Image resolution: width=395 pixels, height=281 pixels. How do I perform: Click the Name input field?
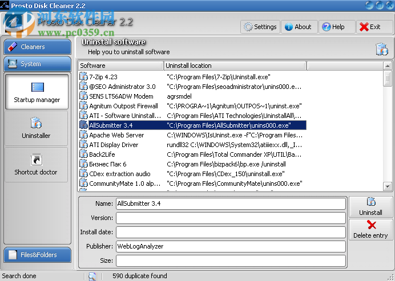coord(231,203)
